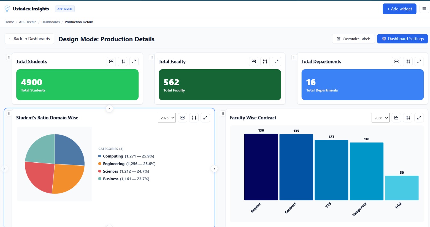Toggle Business category in pie legend
Image resolution: width=430 pixels, height=227 pixels.
[124, 179]
